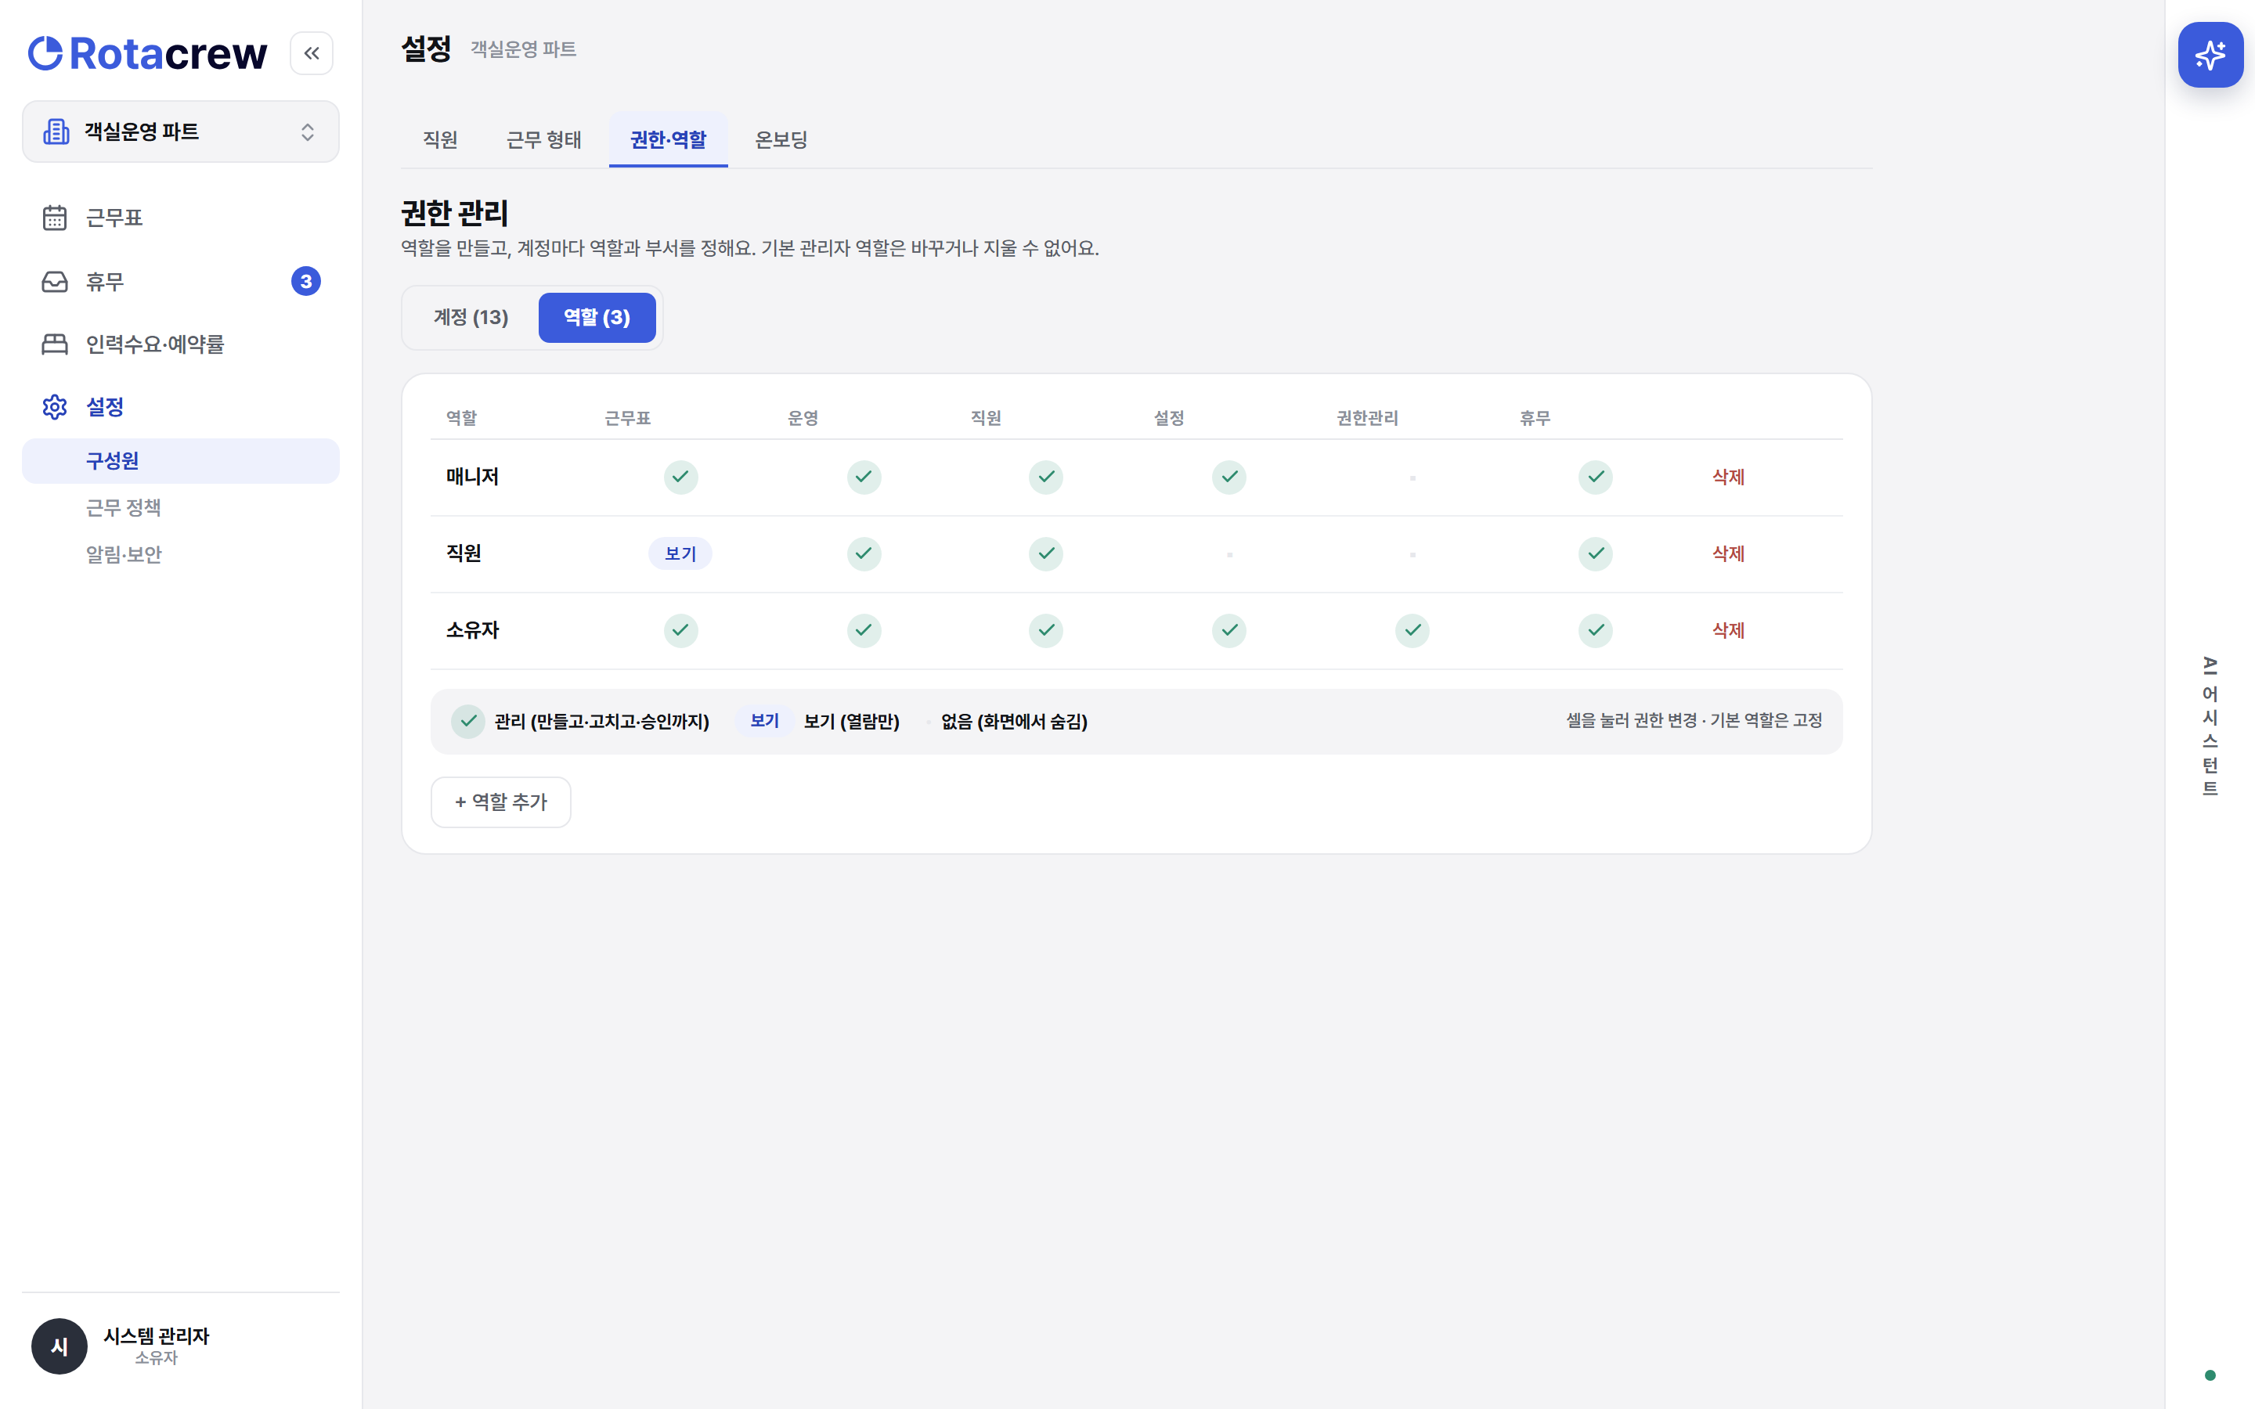Open the 객실운영 파트 department selector
Viewport: 2255px width, 1409px height.
(x=181, y=132)
